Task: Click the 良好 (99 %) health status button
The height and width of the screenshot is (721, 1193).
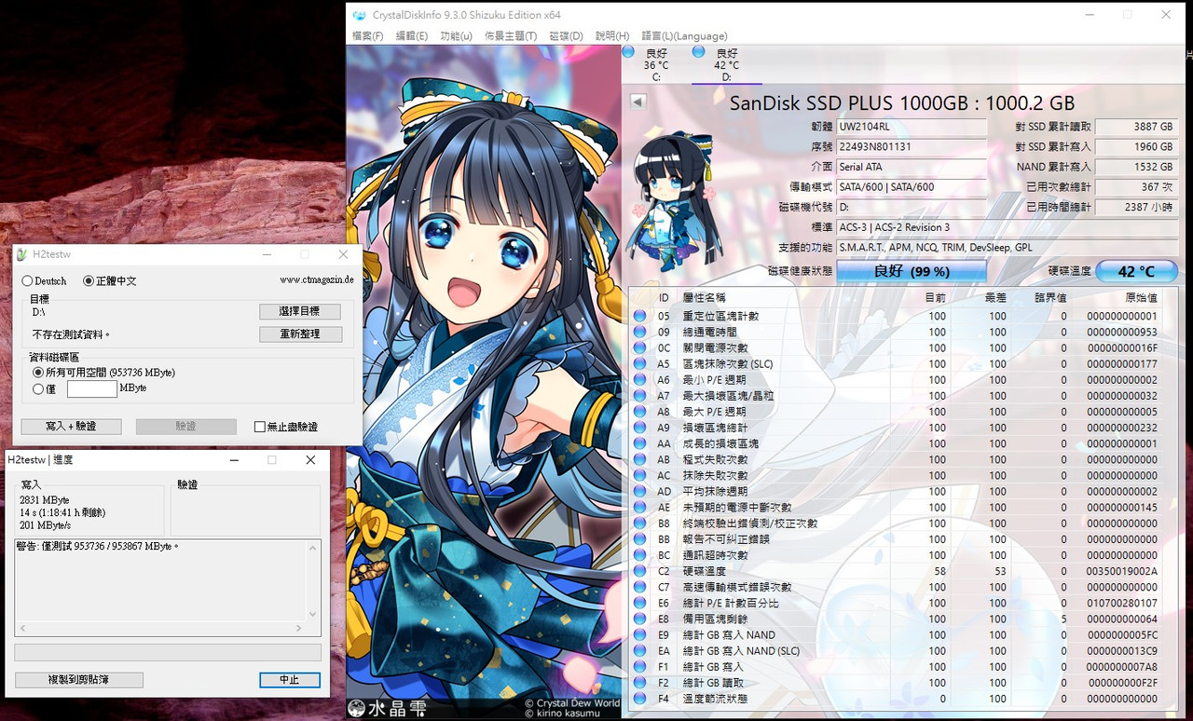Action: [x=912, y=272]
